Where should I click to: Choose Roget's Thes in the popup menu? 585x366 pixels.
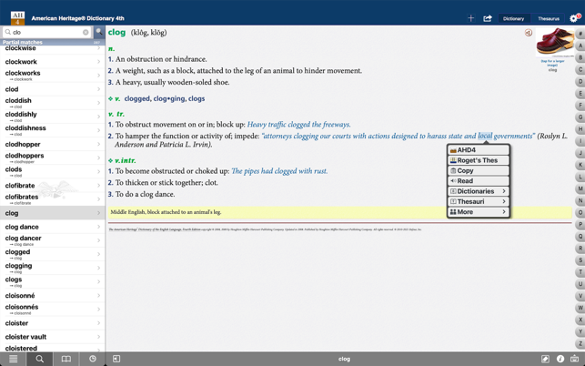pos(479,160)
